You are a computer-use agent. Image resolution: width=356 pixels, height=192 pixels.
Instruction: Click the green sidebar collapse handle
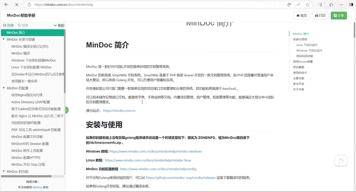click(67, 110)
